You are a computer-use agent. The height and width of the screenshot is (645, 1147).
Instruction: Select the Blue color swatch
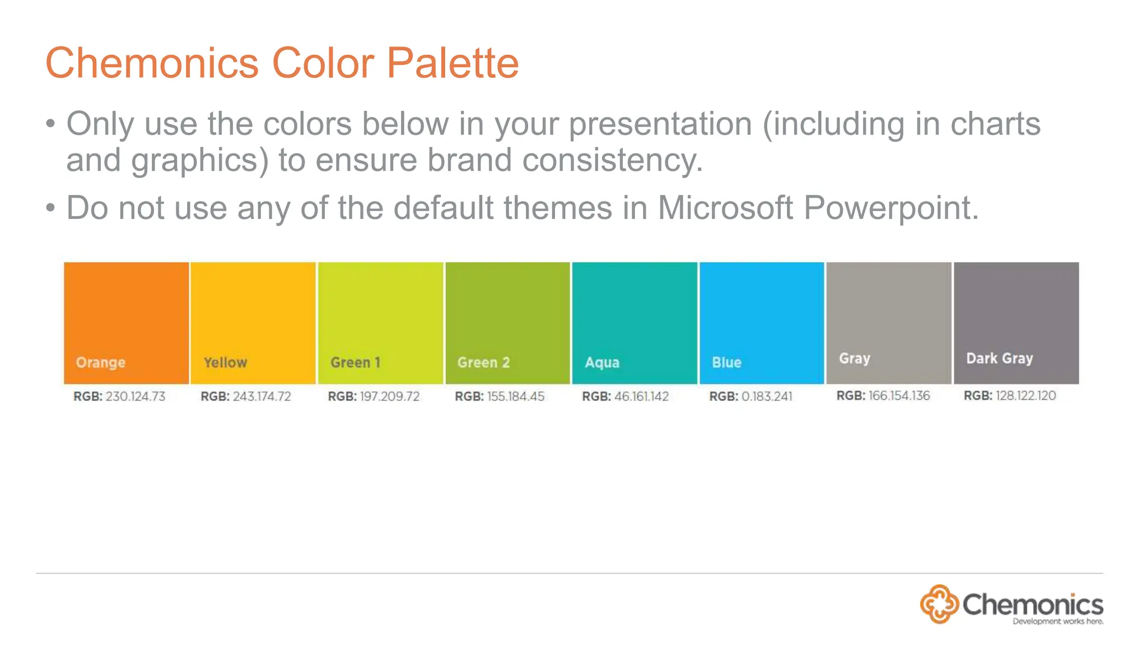(762, 323)
